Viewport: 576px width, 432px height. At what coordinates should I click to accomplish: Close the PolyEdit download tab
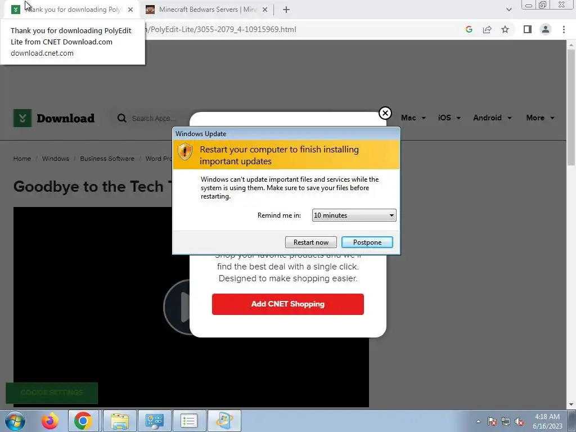(x=130, y=10)
